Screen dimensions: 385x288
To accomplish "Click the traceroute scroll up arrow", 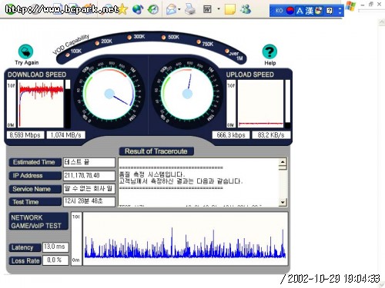I will click(x=283, y=162).
